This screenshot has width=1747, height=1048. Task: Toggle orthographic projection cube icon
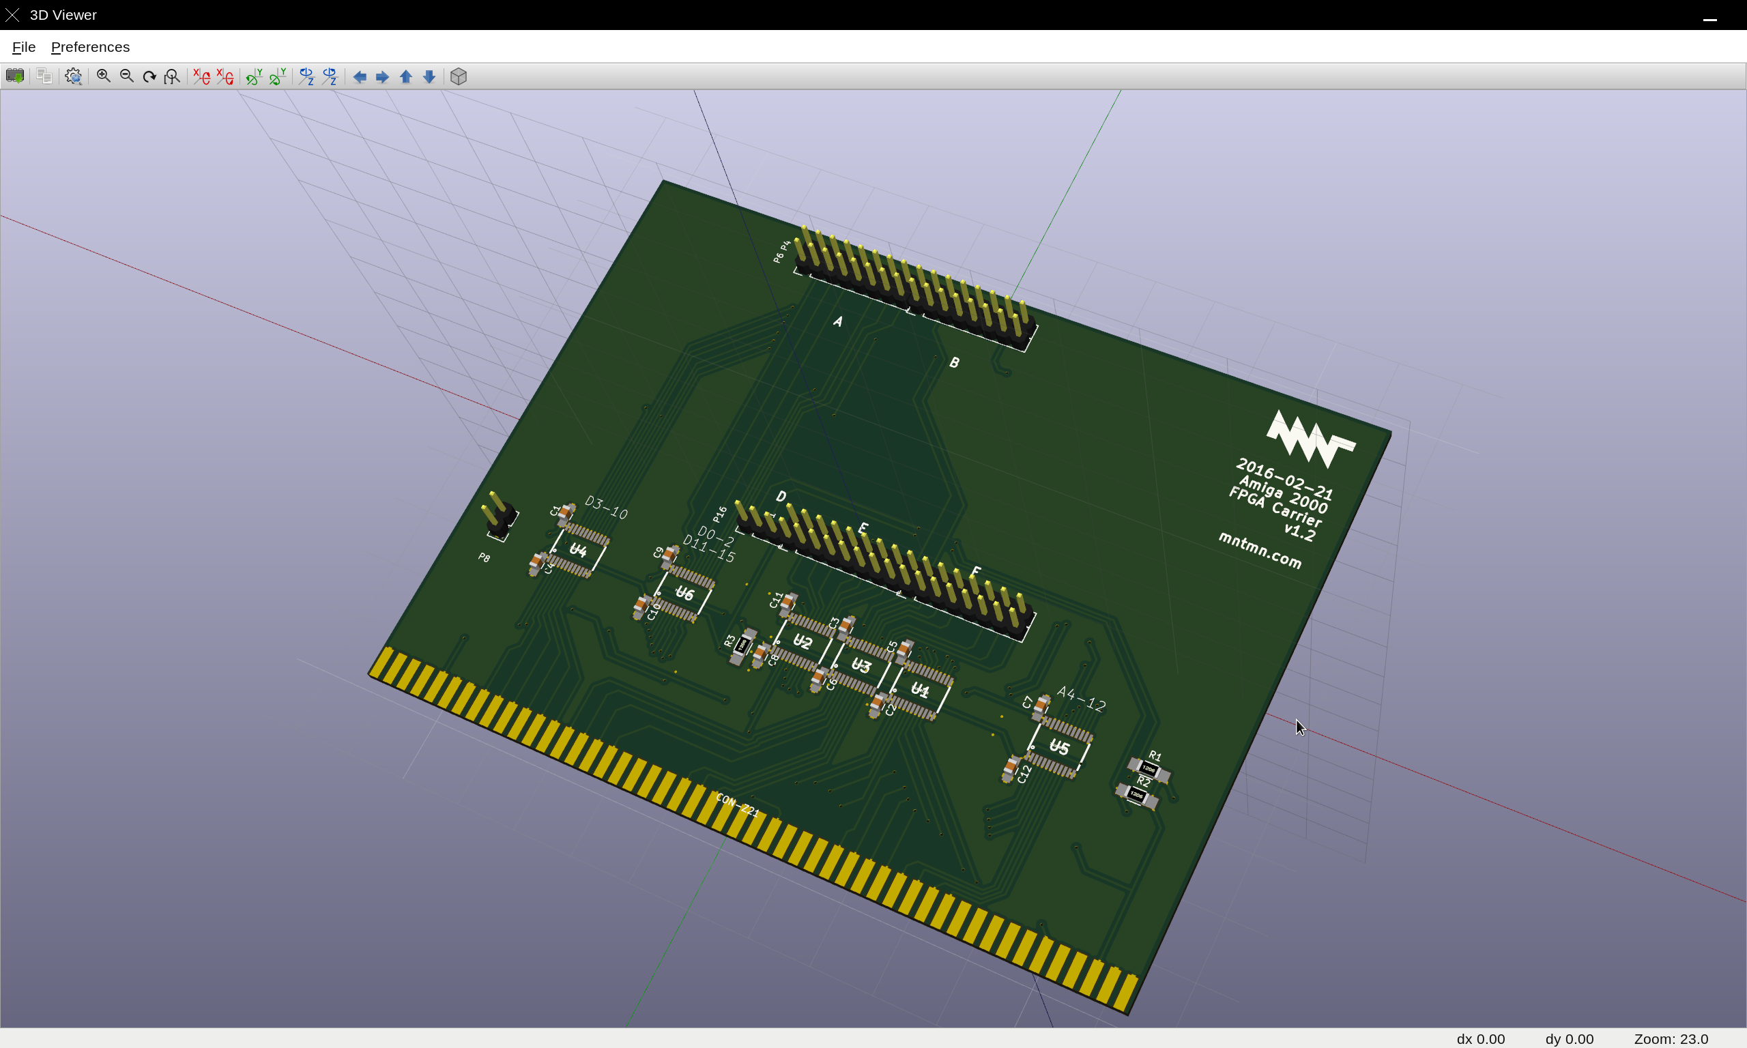tap(459, 76)
